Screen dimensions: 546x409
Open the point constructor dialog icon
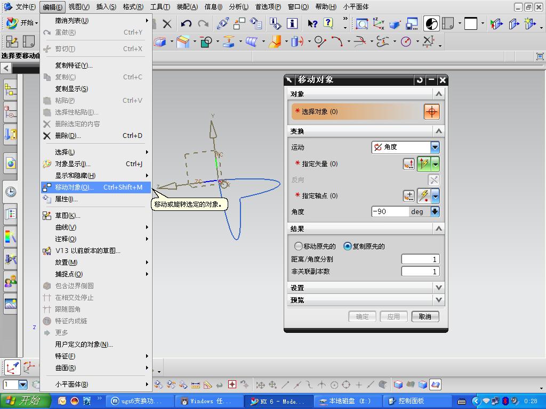coord(409,196)
